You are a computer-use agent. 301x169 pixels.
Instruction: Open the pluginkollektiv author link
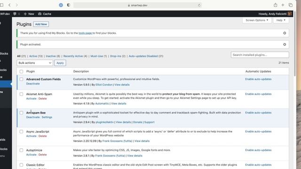(x=104, y=122)
